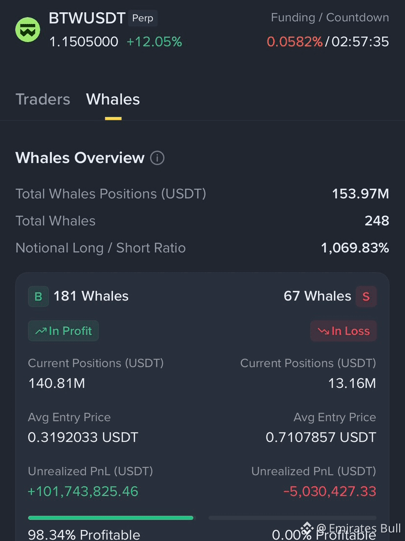Click the green BTW coin logo icon
405x541 pixels.
pyautogui.click(x=27, y=30)
